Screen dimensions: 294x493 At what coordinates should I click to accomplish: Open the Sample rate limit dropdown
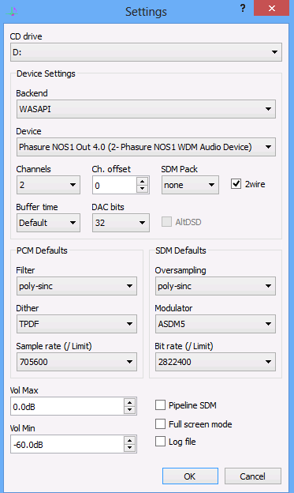(76, 362)
